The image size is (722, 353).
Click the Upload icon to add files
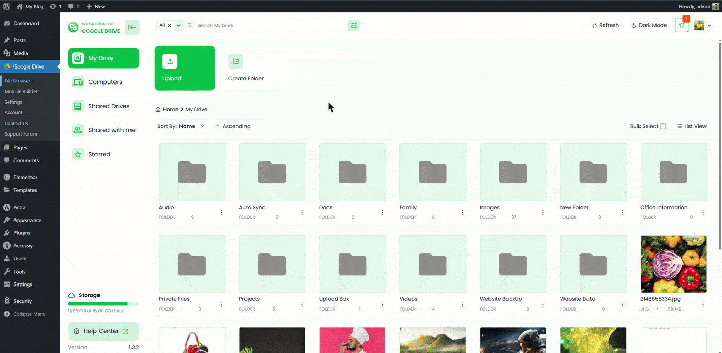pos(170,61)
